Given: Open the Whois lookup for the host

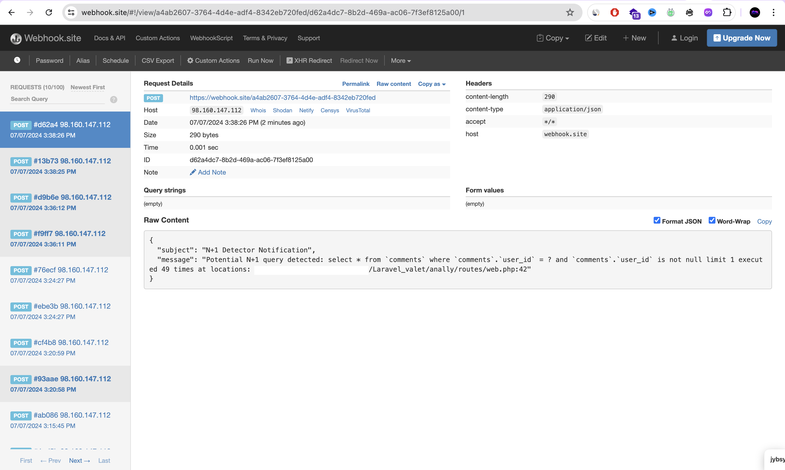Looking at the screenshot, I should pyautogui.click(x=258, y=110).
